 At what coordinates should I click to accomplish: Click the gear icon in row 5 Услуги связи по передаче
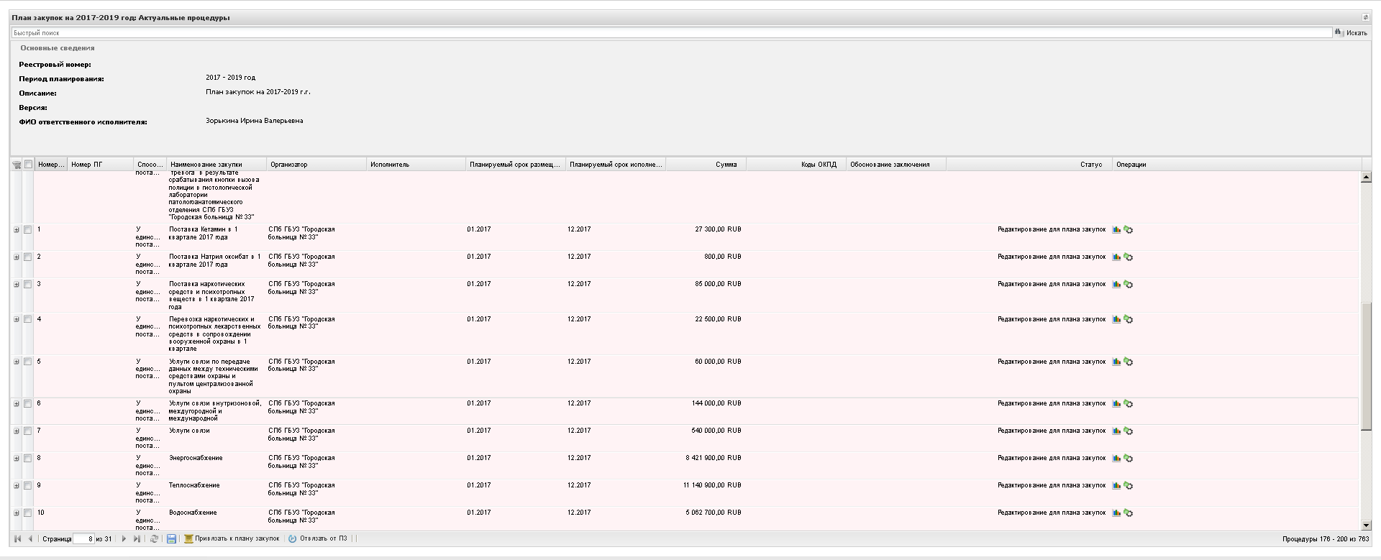click(1128, 362)
